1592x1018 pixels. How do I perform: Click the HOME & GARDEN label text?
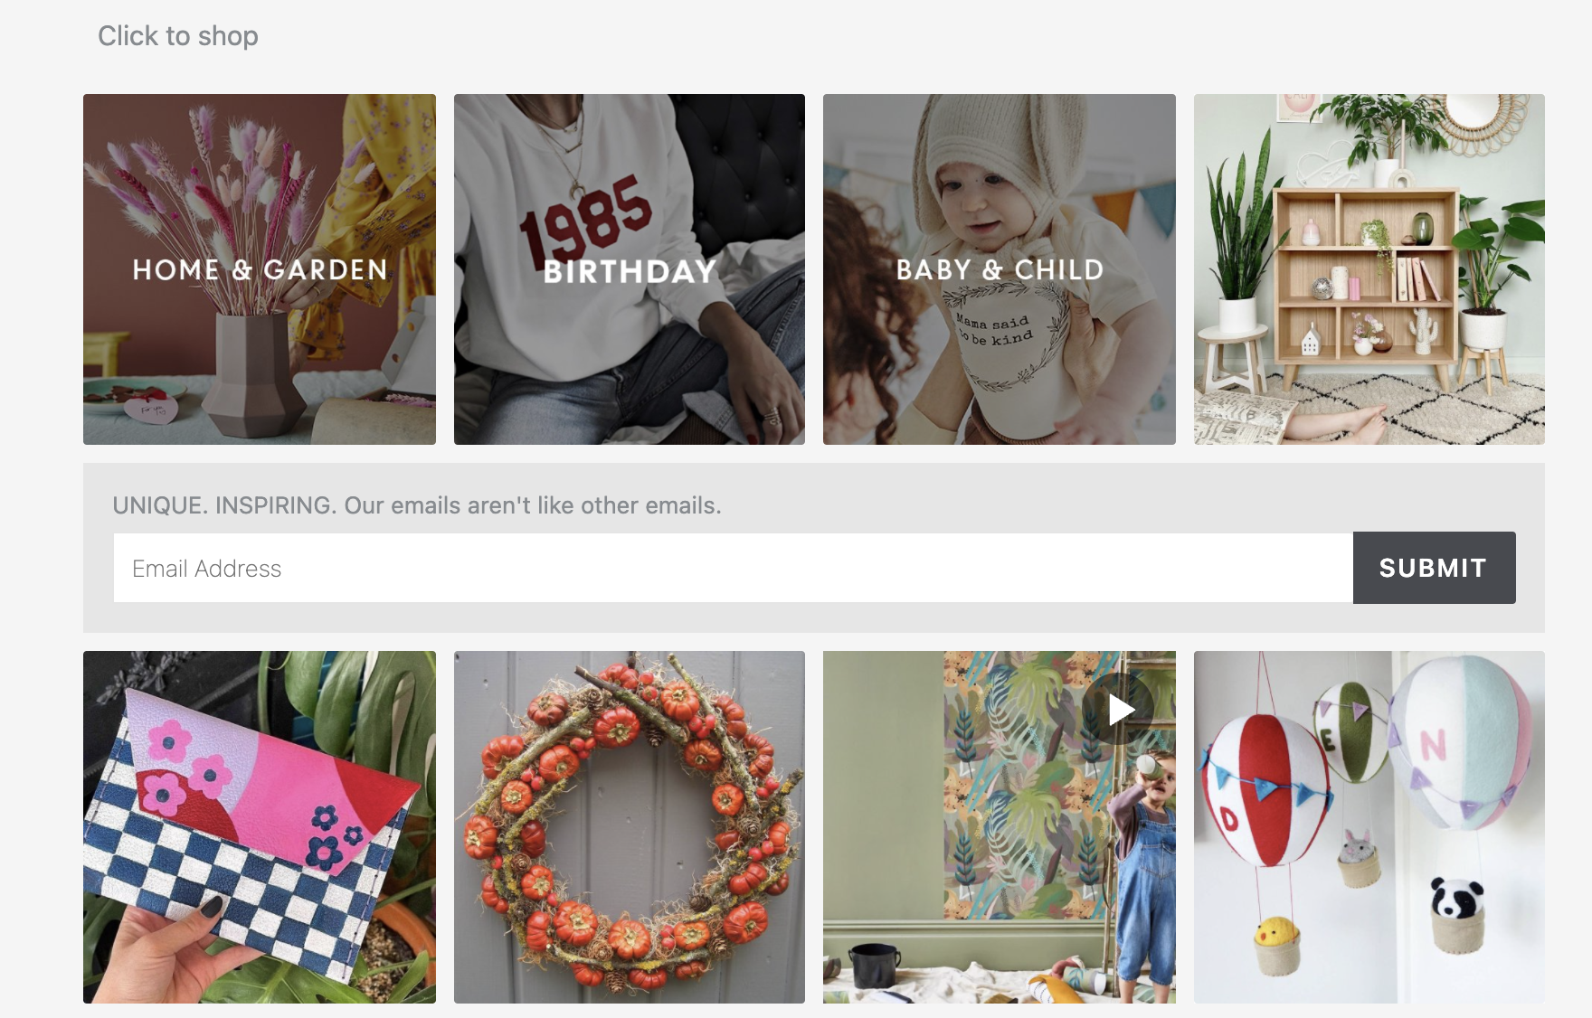[x=260, y=269]
